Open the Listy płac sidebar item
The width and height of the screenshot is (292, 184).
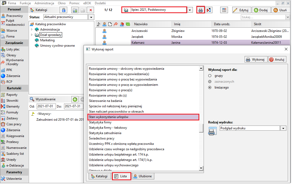[x=13, y=49]
